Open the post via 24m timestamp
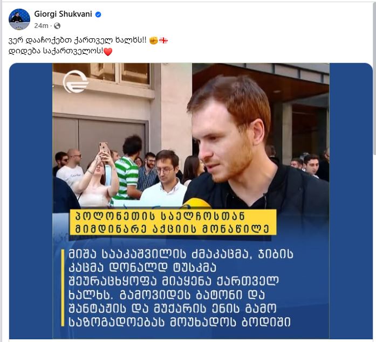The height and width of the screenshot is (342, 376). (41, 26)
